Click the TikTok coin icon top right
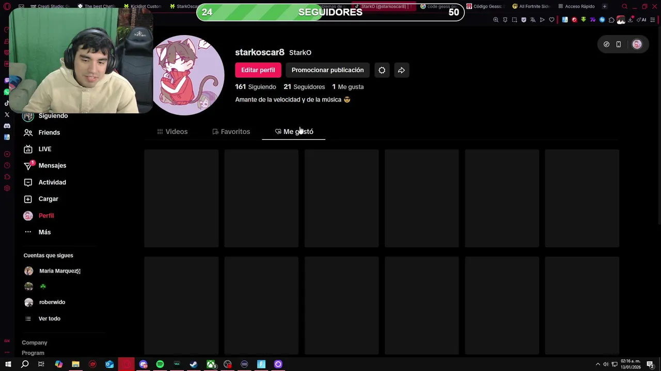 coord(607,44)
